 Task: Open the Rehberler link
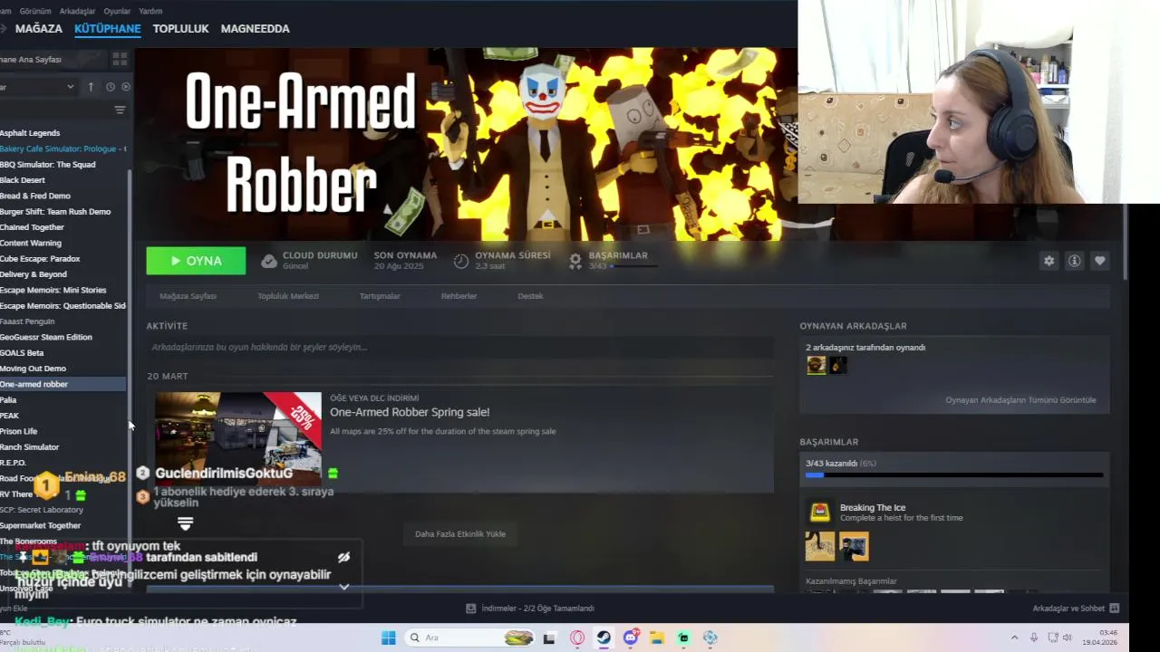coord(459,296)
